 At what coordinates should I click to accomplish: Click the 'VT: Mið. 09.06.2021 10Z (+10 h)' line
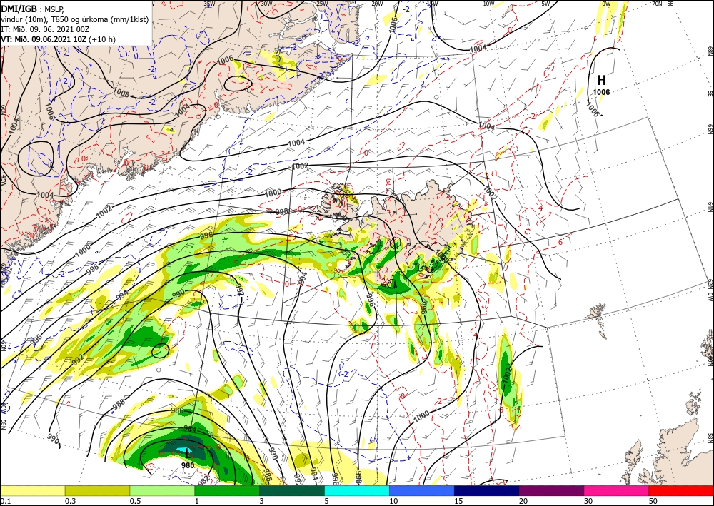pos(59,39)
